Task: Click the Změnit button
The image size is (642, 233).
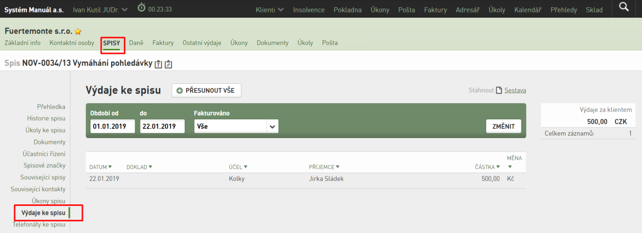Action: pos(504,127)
